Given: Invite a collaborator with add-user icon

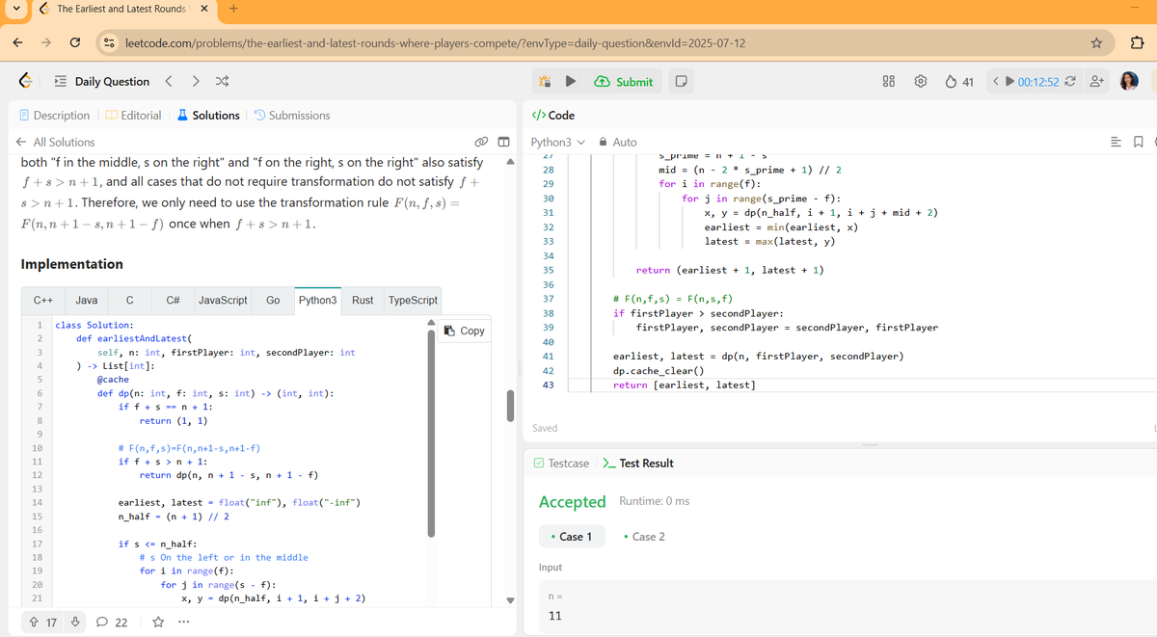Looking at the screenshot, I should [x=1095, y=82].
